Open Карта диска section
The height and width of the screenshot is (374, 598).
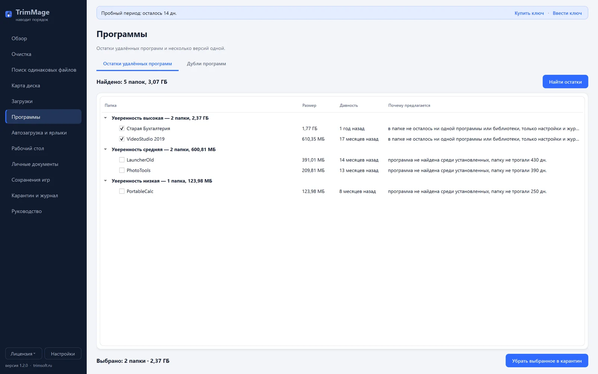click(x=43, y=85)
